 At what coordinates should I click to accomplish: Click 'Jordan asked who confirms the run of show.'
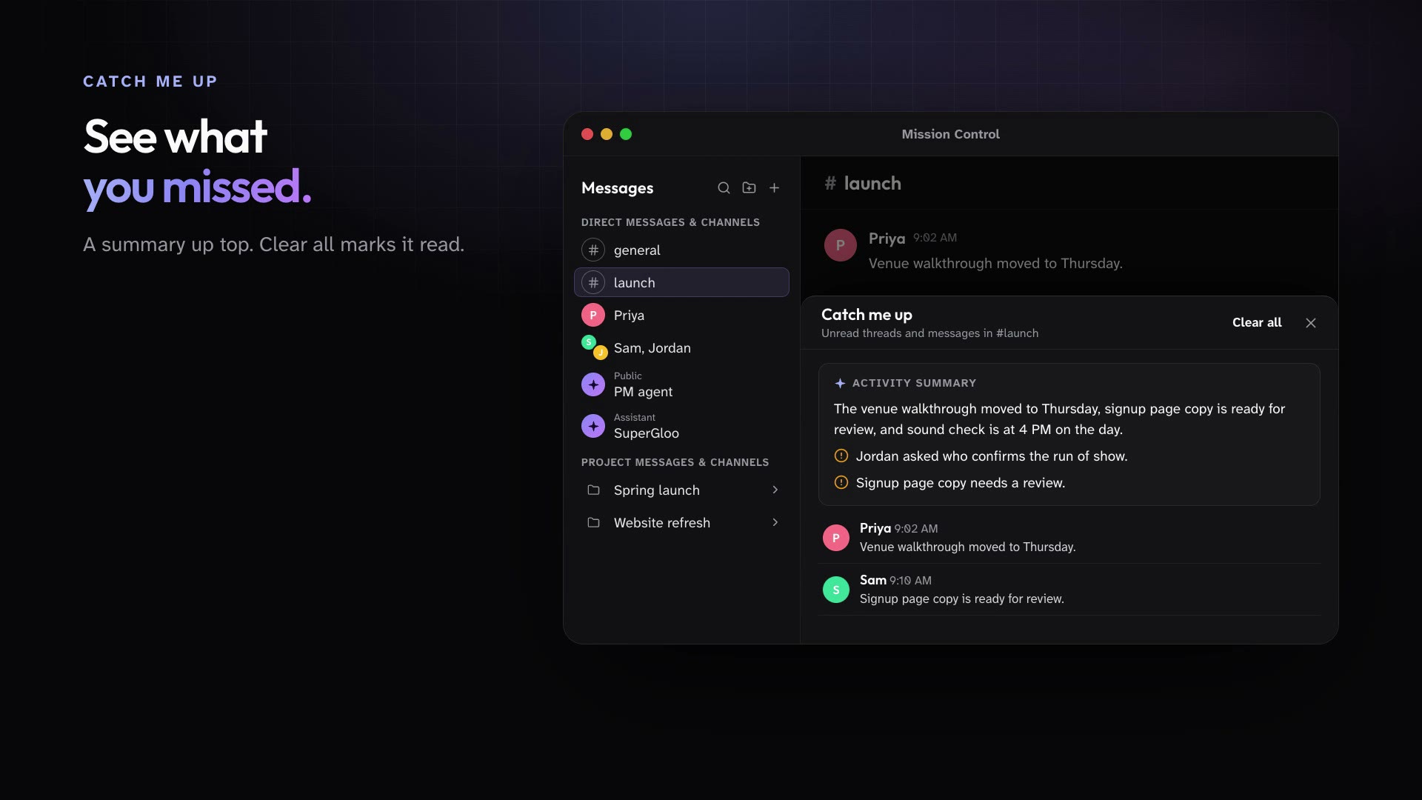tap(992, 456)
